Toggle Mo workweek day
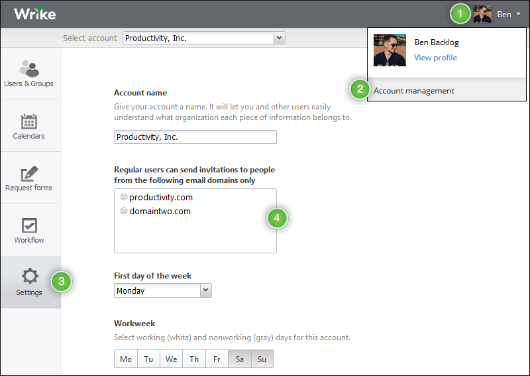530x376 pixels. pos(126,359)
